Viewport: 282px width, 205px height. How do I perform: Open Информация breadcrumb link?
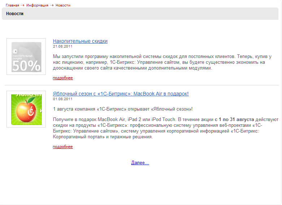(x=37, y=5)
